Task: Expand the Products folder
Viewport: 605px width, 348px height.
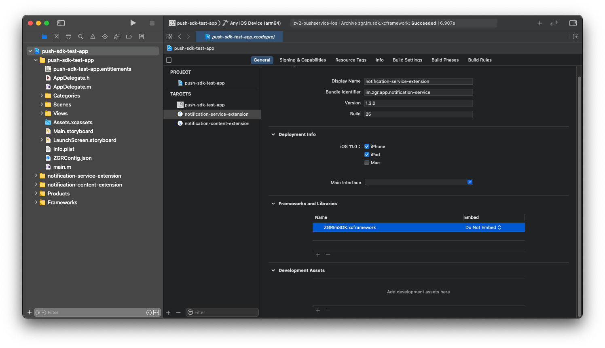Action: [36, 193]
